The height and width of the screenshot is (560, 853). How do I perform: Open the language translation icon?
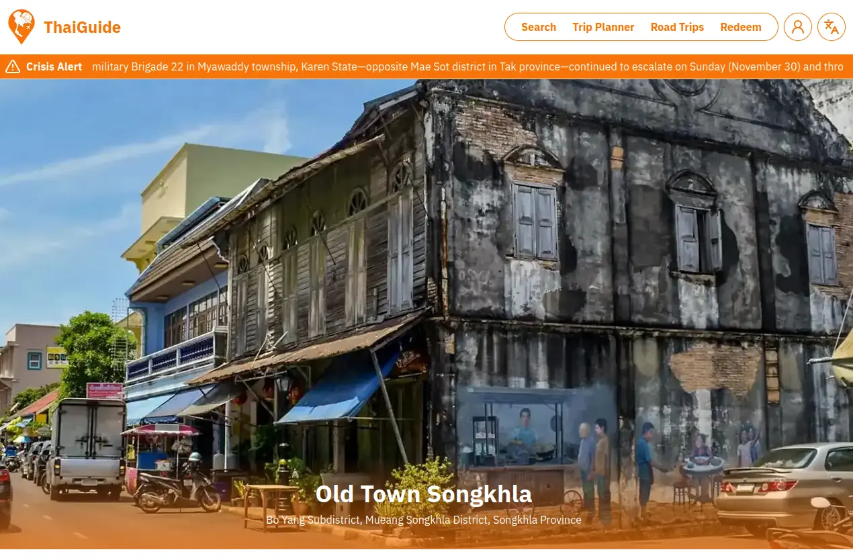(x=831, y=27)
